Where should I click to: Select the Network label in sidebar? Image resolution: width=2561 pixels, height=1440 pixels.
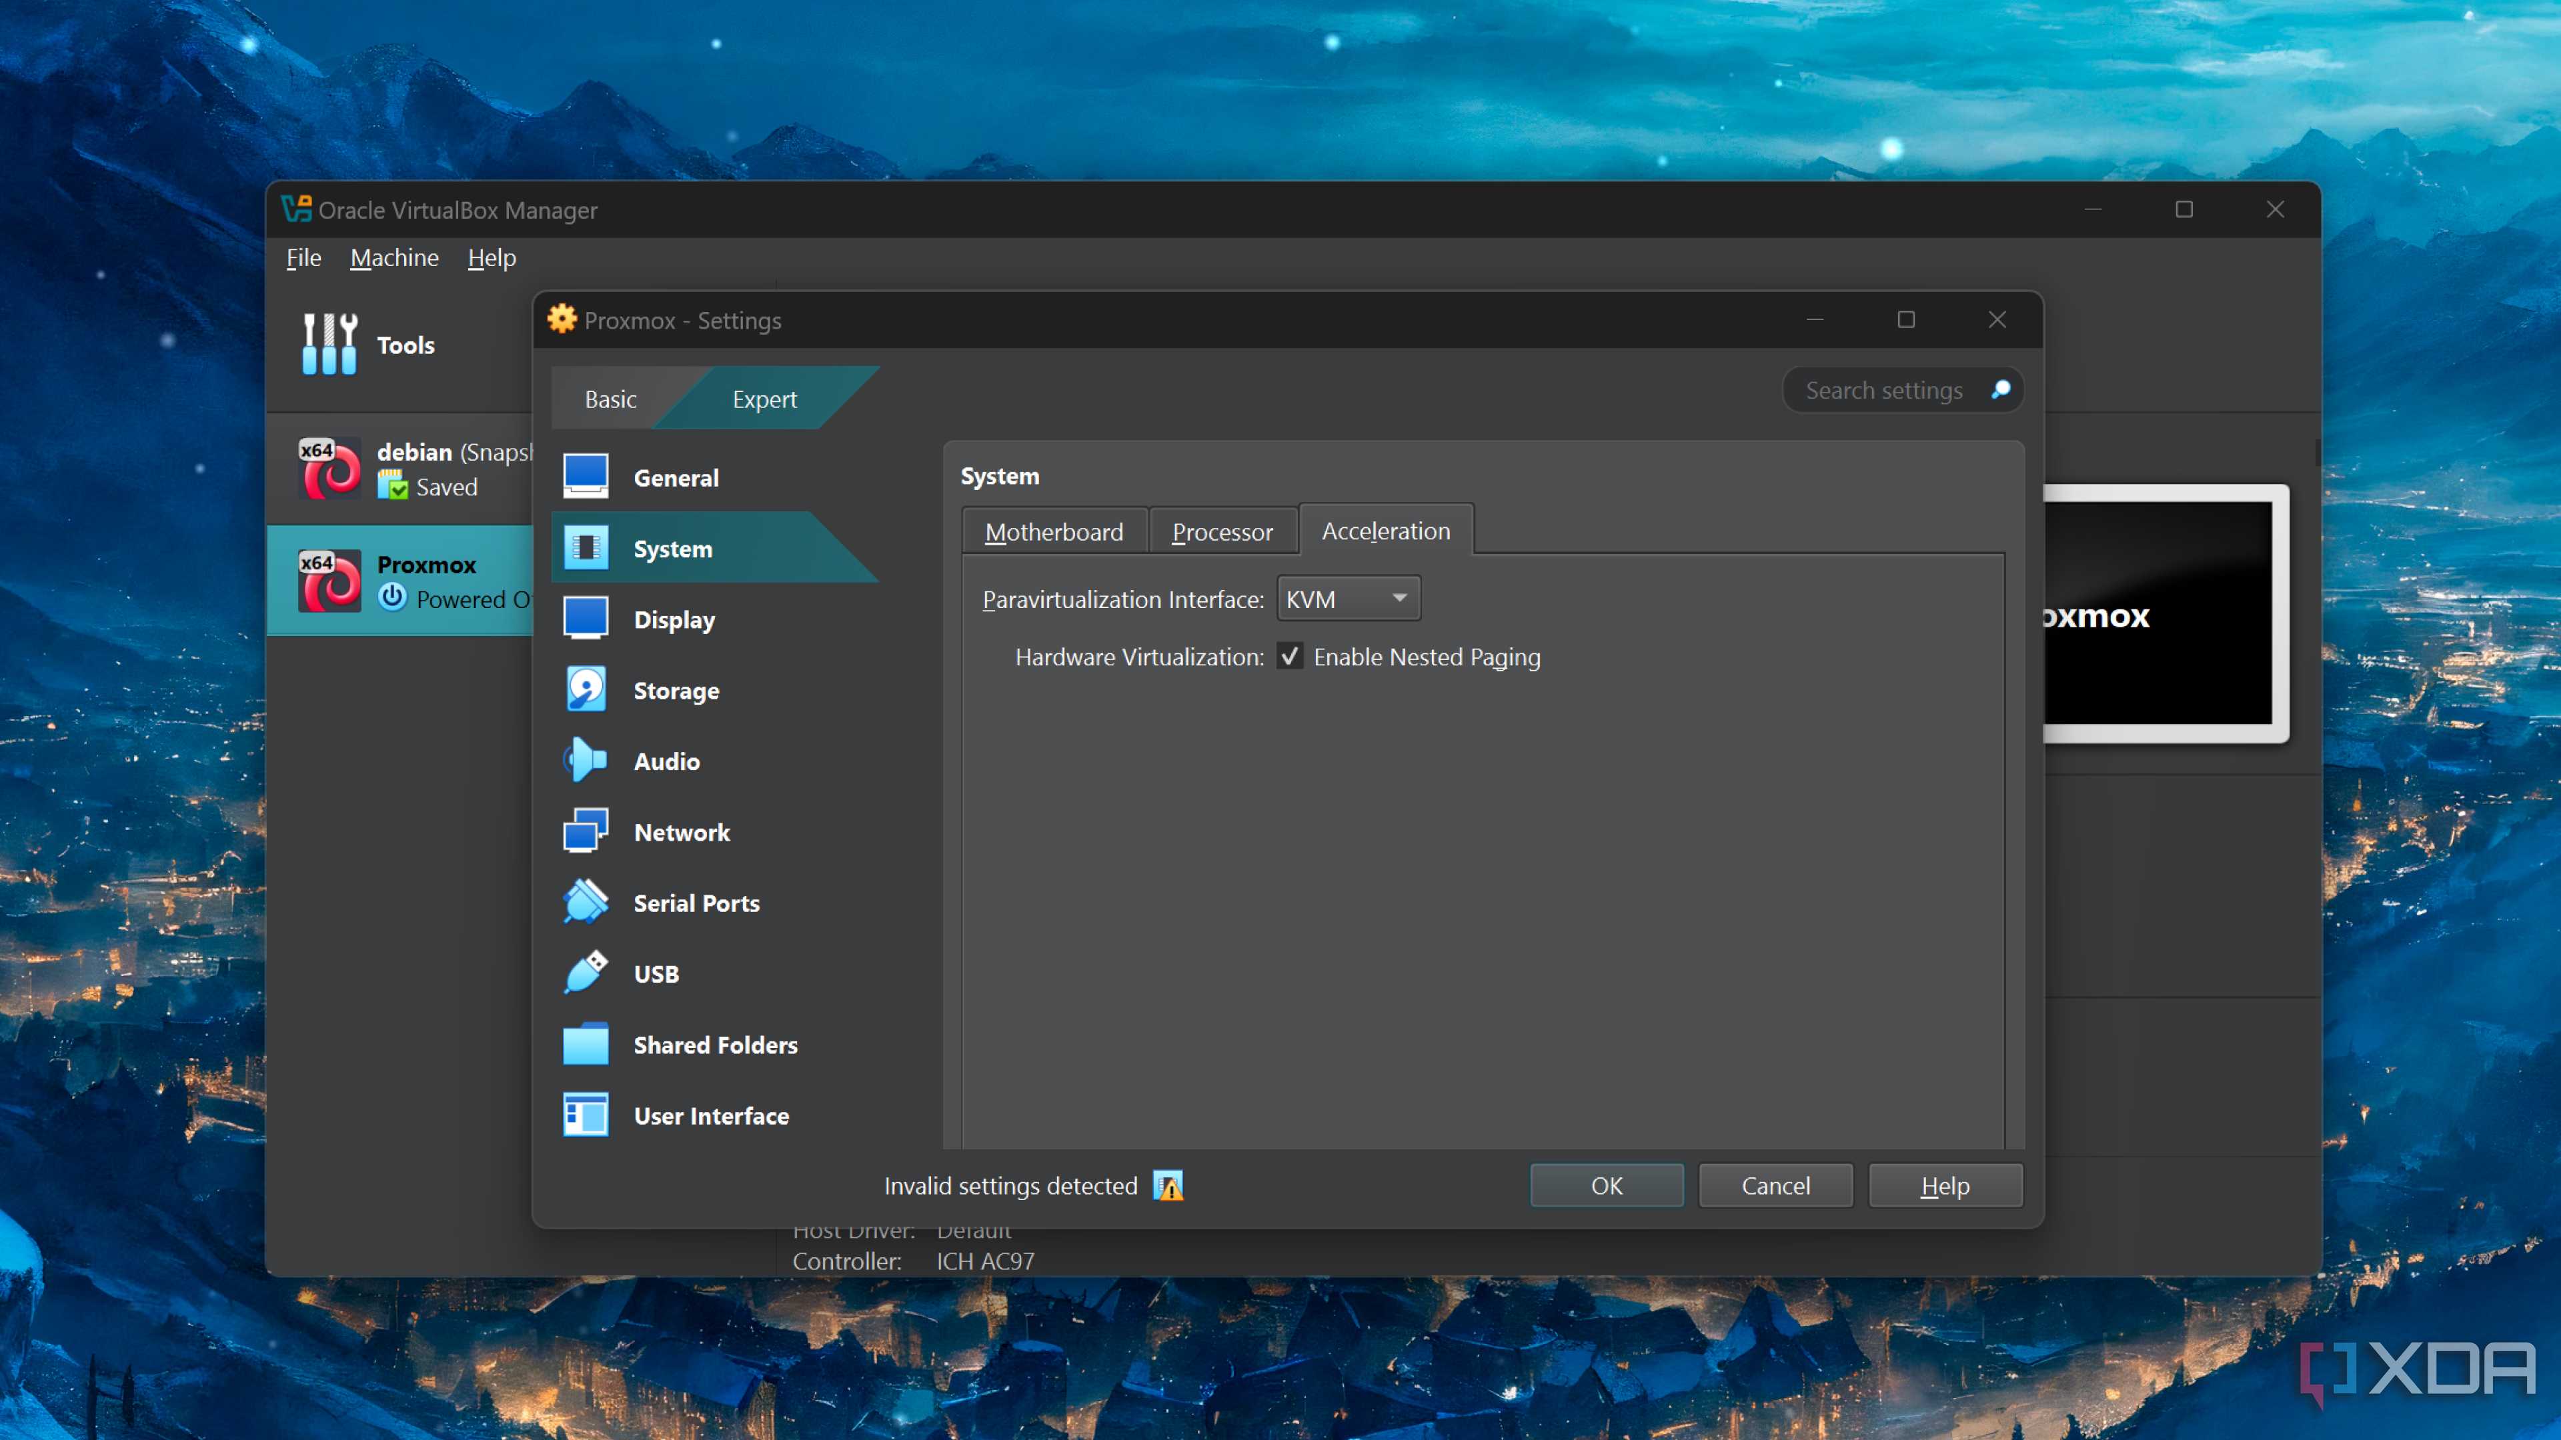click(x=682, y=832)
